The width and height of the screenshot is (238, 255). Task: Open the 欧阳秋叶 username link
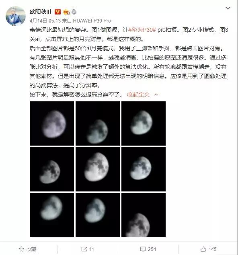coord(41,12)
